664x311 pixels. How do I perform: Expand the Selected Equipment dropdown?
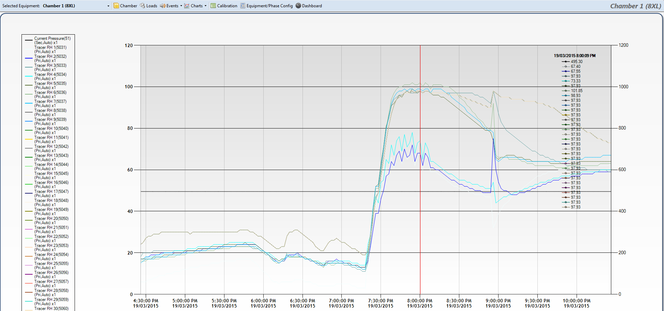[x=108, y=6]
